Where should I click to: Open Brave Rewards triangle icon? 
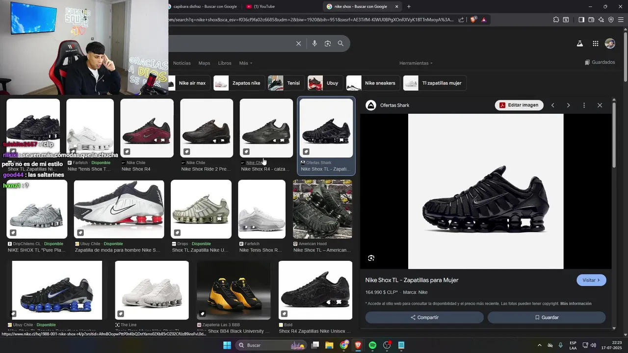point(484,20)
